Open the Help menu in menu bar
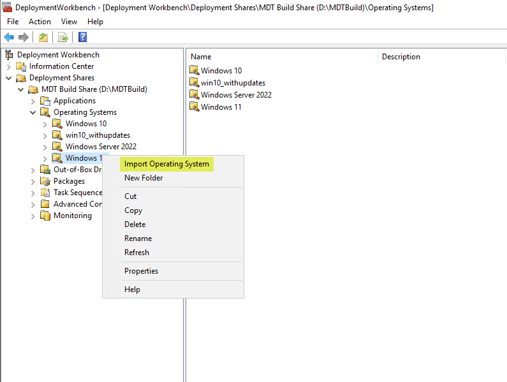Viewport: 507px width, 382px height. click(95, 22)
